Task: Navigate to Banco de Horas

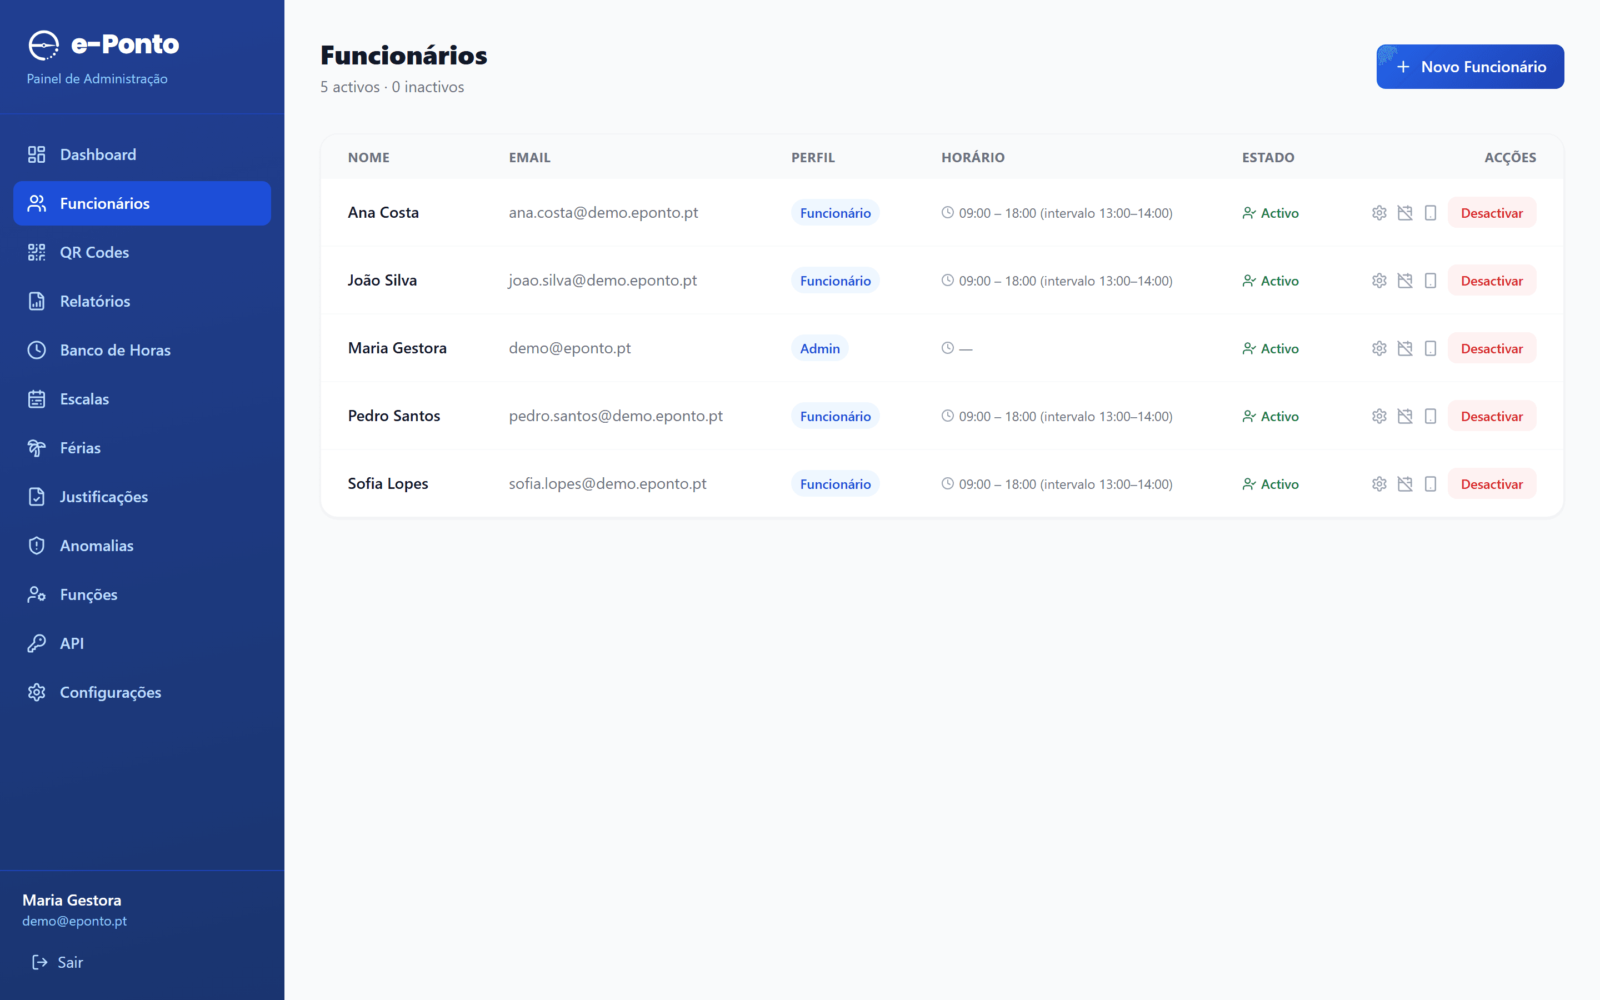Action: 142,351
